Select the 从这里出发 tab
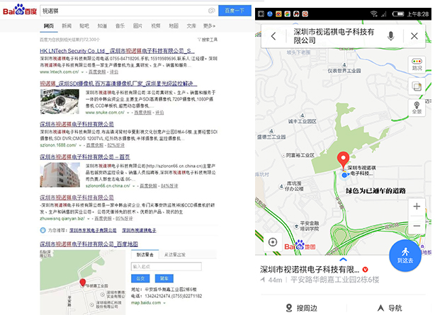This screenshot has width=435, height=315. 175,255
